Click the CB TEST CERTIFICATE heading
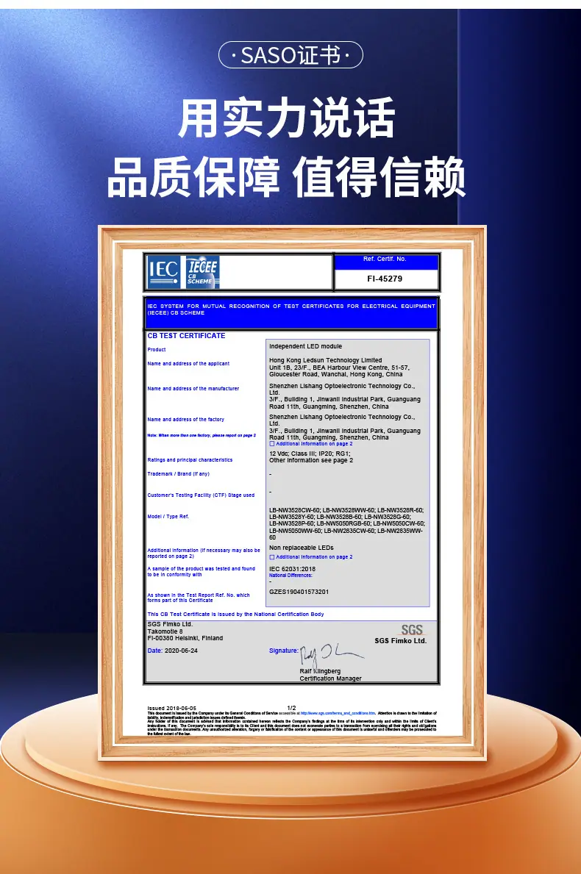 pos(186,335)
